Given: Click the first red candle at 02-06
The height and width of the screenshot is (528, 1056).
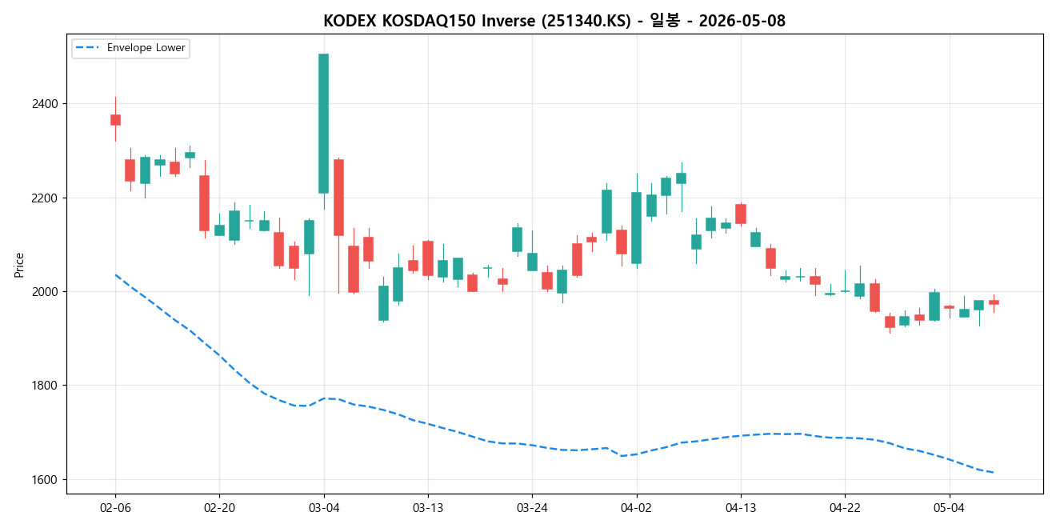Looking at the screenshot, I should tap(115, 120).
